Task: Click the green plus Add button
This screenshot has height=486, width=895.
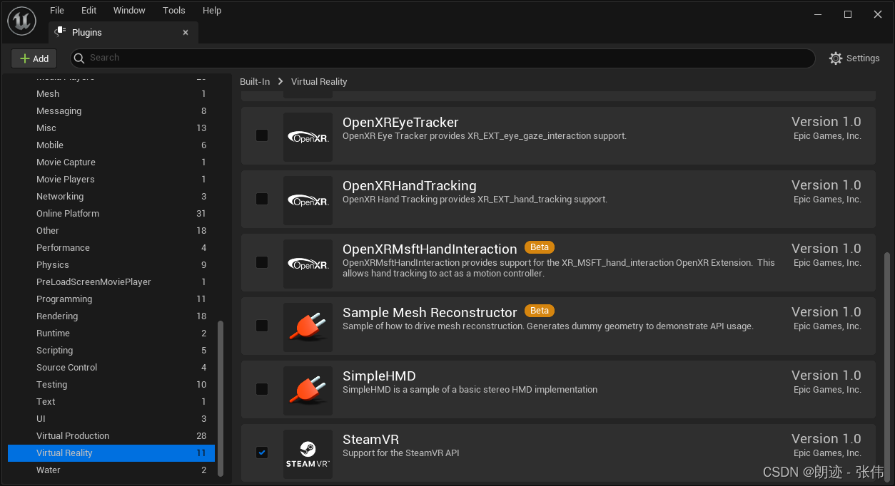Action: (x=34, y=58)
